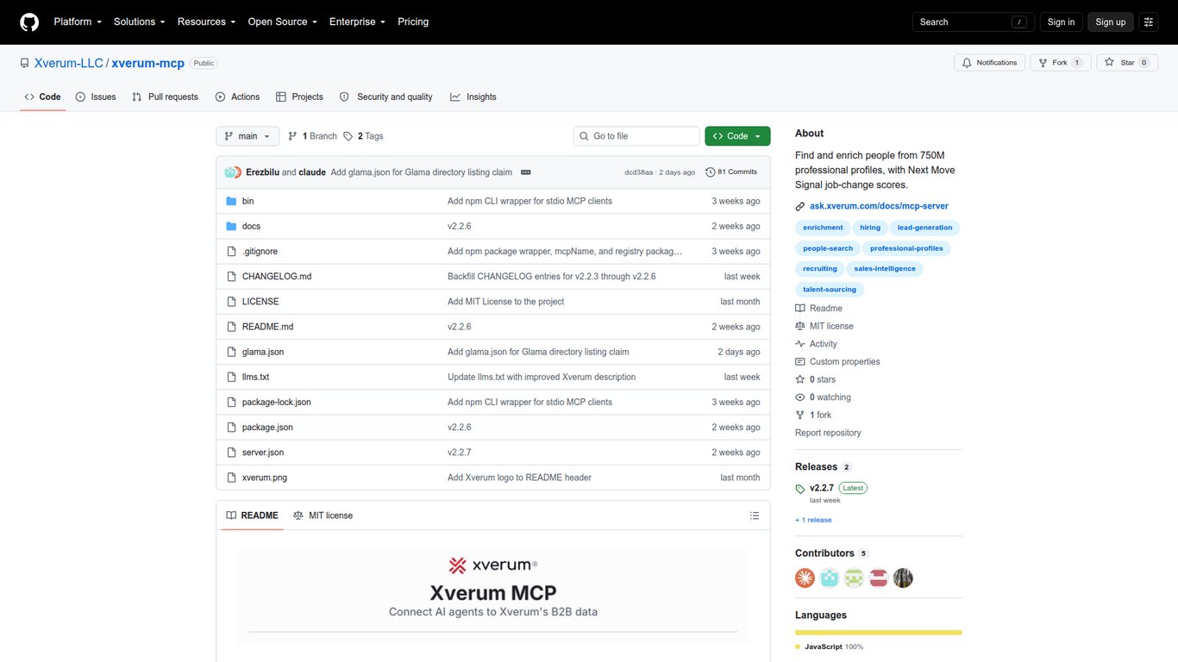
Task: Click the lead-generation topic tag
Action: click(924, 228)
